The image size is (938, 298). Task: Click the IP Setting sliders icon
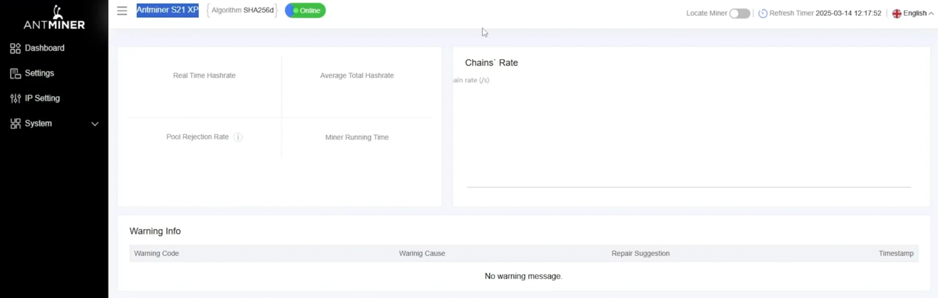pyautogui.click(x=15, y=98)
